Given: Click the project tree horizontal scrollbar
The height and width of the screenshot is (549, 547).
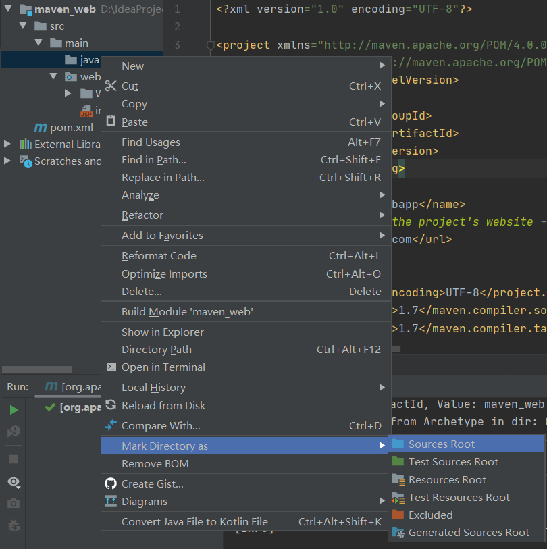Looking at the screenshot, I should point(37,369).
